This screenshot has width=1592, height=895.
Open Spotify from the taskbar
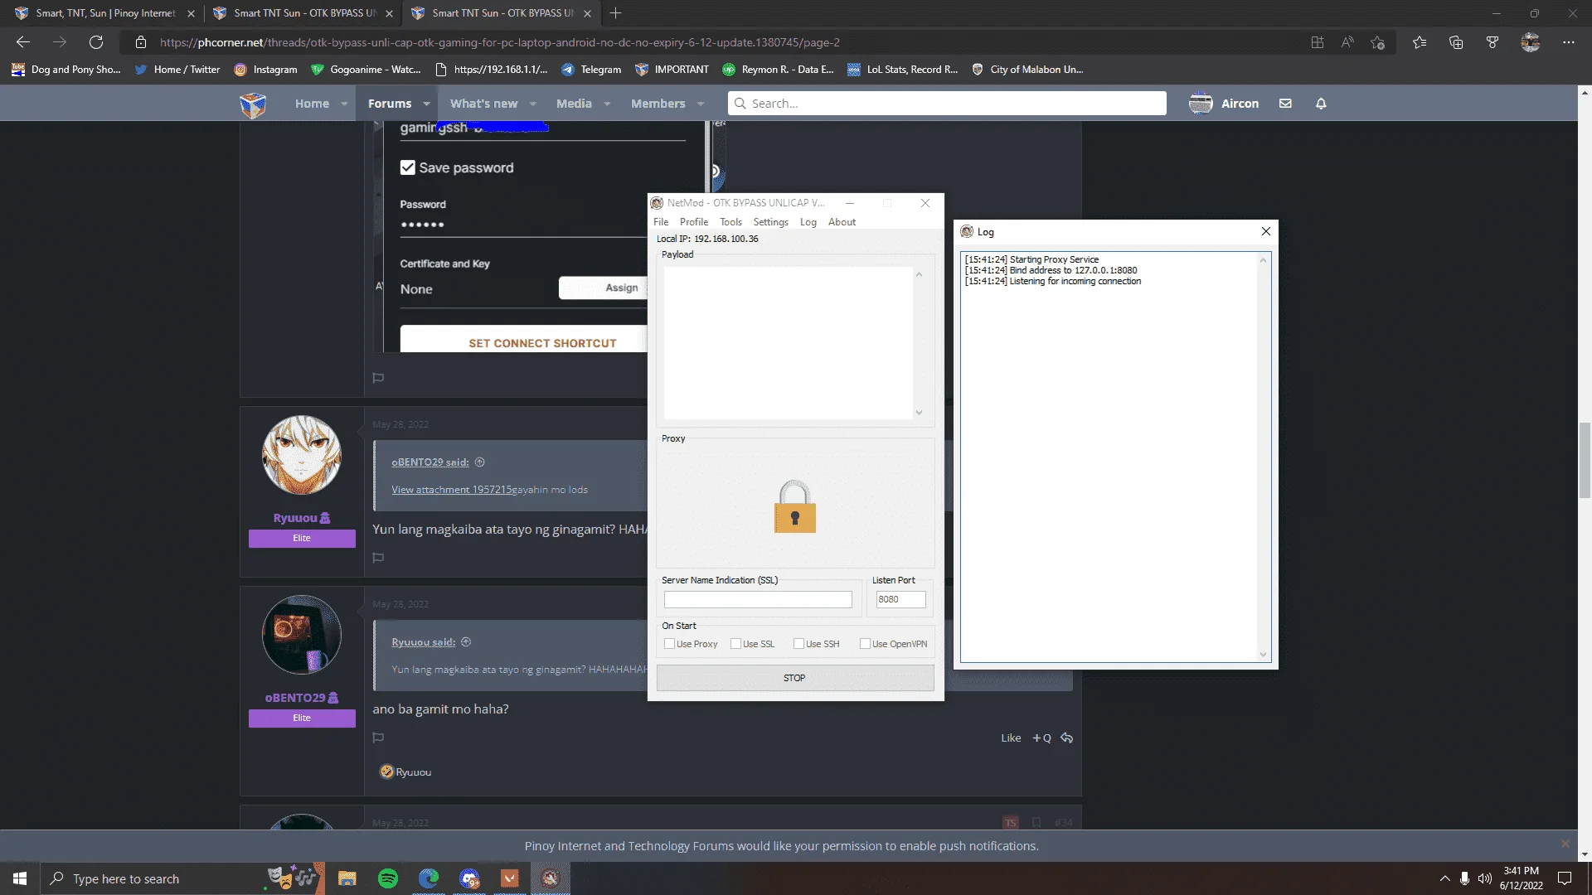[388, 878]
